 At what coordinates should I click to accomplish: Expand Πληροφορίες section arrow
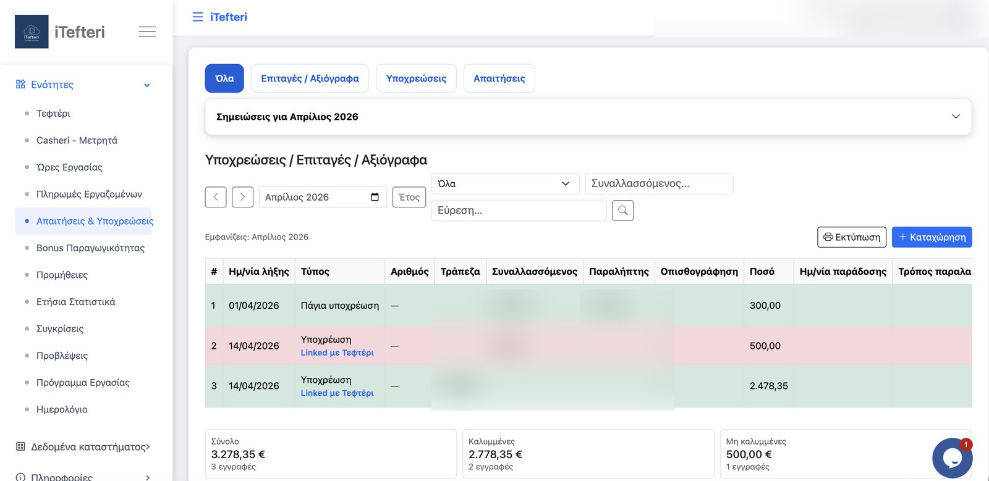(147, 477)
